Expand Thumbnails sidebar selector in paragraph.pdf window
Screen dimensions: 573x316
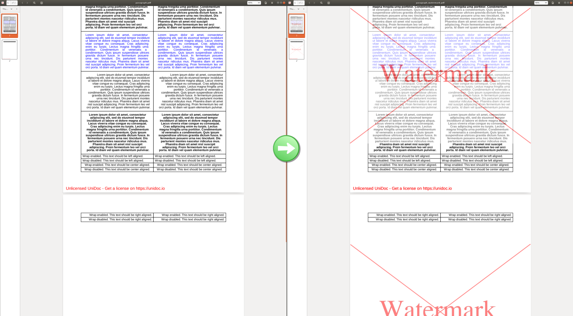tap(7, 9)
